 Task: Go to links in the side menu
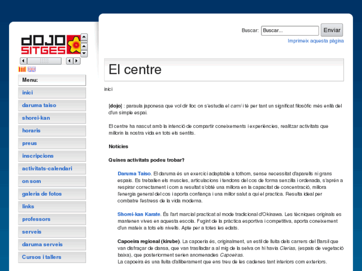tap(52, 207)
